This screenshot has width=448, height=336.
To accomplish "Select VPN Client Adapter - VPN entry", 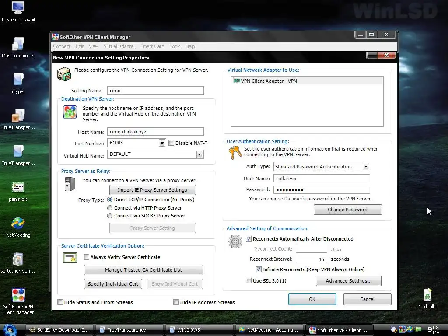I will click(307, 81).
